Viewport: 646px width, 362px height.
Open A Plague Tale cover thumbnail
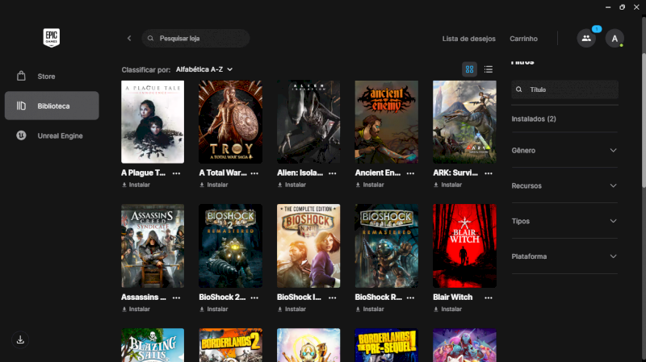pyautogui.click(x=153, y=122)
